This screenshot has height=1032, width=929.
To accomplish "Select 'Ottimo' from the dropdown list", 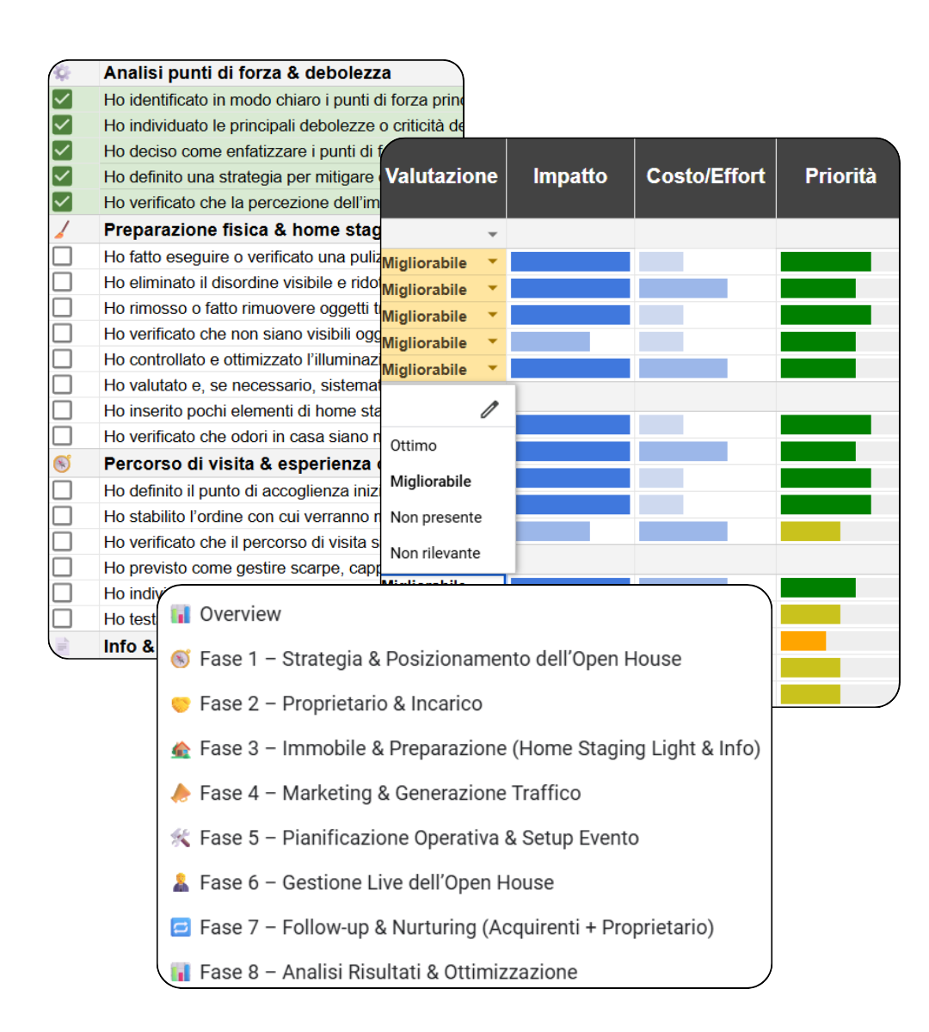I will tap(414, 445).
